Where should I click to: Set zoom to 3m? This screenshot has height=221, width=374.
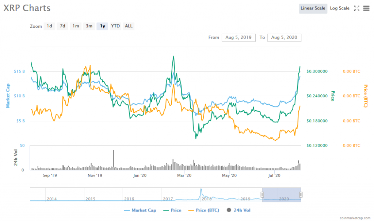[89, 26]
